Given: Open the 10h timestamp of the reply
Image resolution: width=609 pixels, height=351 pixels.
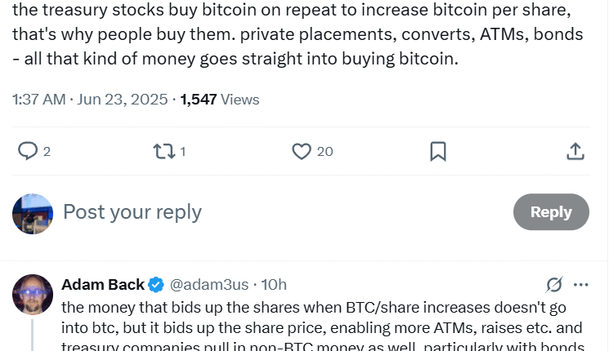Looking at the screenshot, I should [x=274, y=285].
